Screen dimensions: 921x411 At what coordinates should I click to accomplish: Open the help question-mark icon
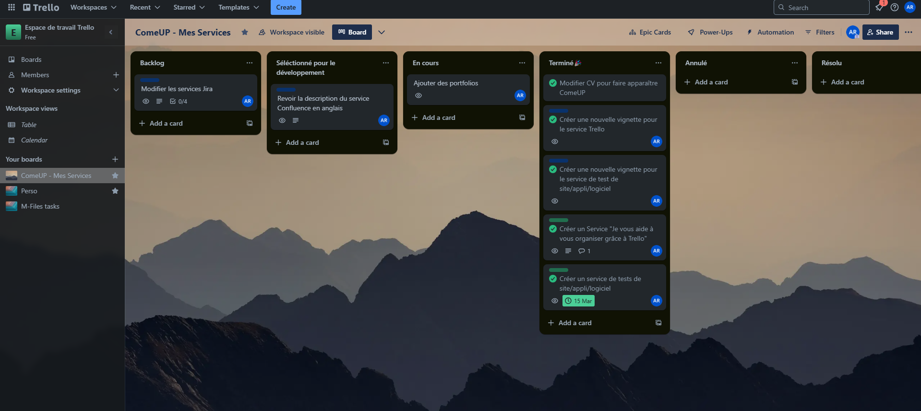pyautogui.click(x=895, y=7)
